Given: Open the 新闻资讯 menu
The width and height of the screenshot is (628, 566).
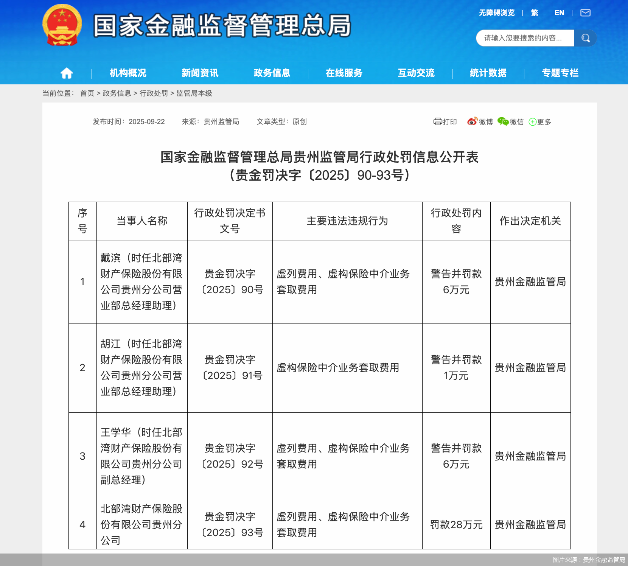Looking at the screenshot, I should [200, 73].
